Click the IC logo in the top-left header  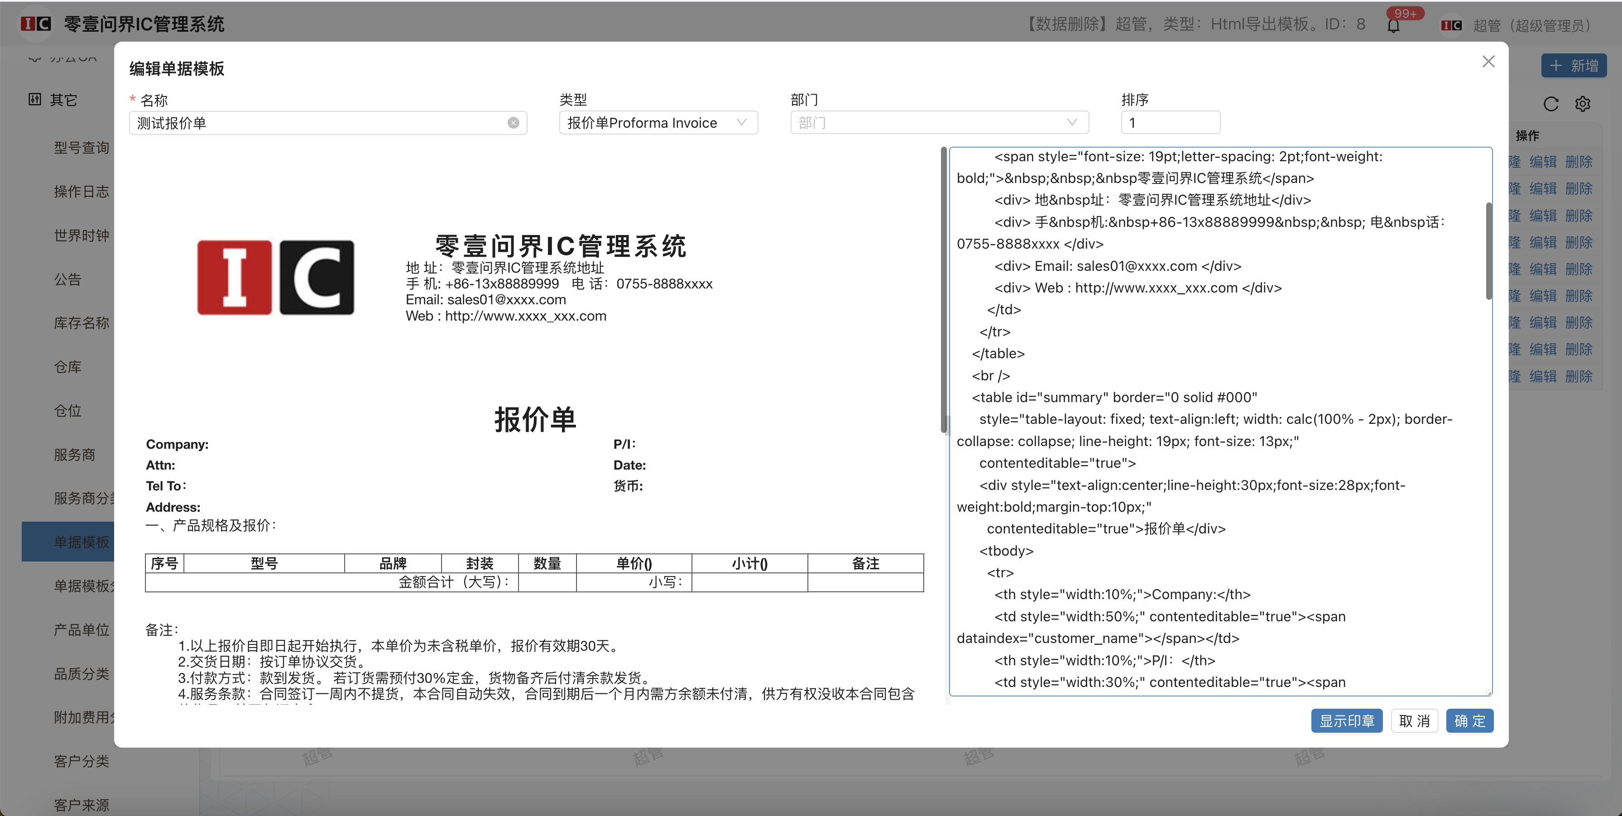[36, 23]
